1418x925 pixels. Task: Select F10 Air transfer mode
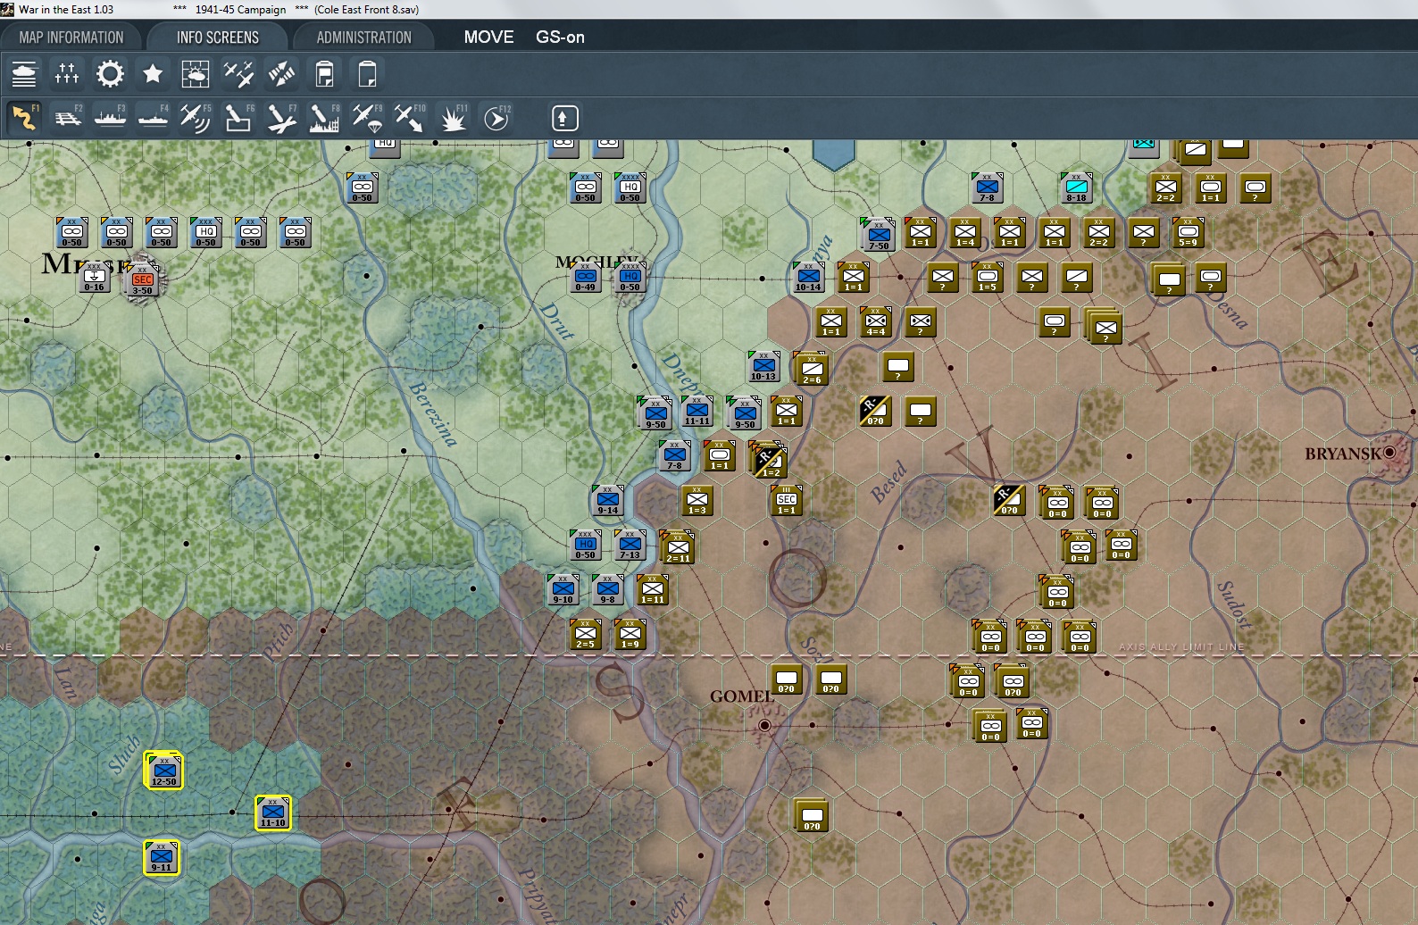pos(410,118)
